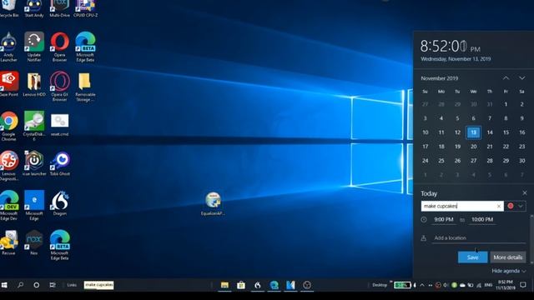Click the taskbar search magnifier
The height and width of the screenshot is (300, 534).
click(20, 285)
